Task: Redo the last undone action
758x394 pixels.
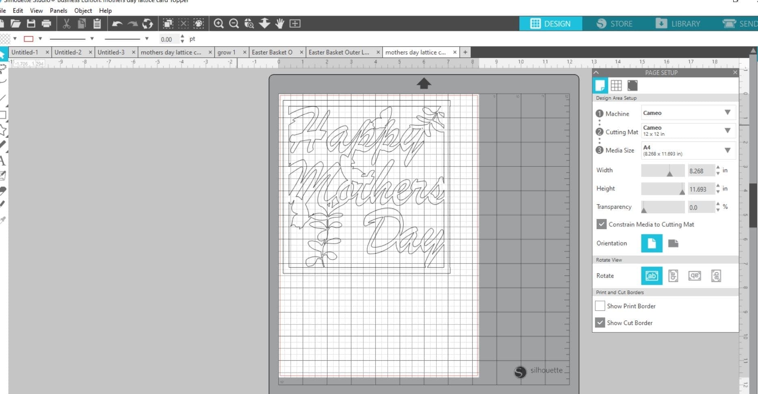Action: [132, 24]
